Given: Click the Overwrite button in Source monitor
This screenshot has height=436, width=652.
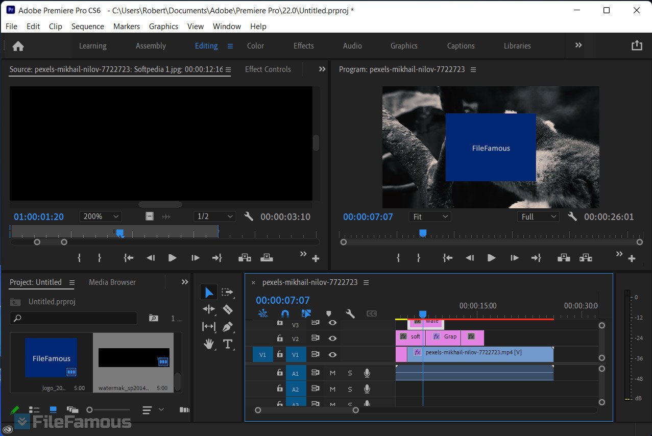Looking at the screenshot, I should pos(267,258).
